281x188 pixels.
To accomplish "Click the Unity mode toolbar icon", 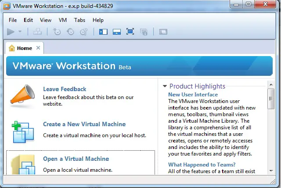I will click(144, 32).
